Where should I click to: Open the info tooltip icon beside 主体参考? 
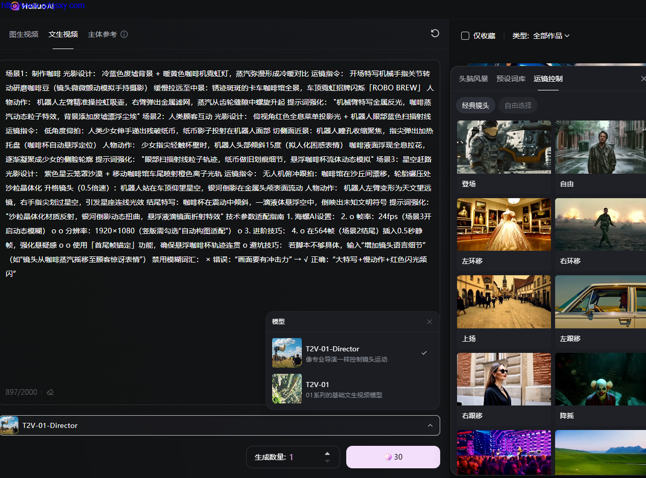click(x=124, y=34)
